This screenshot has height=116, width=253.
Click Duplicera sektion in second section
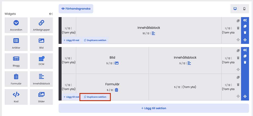(95, 97)
